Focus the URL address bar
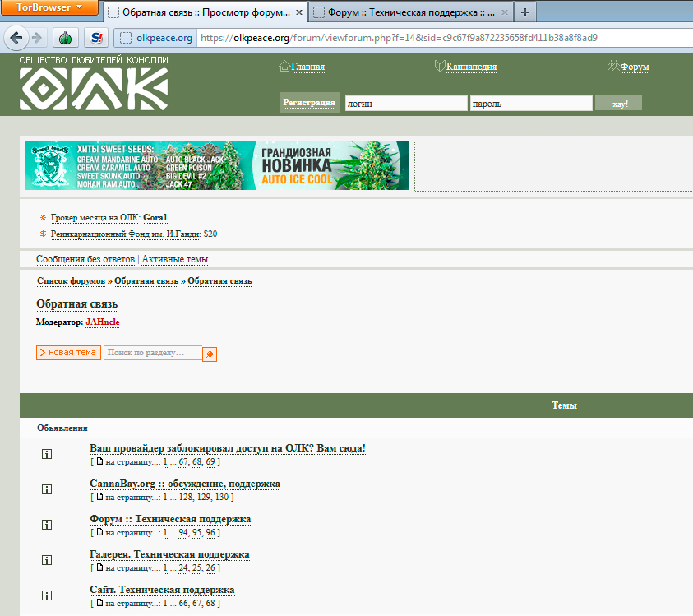 [444, 38]
